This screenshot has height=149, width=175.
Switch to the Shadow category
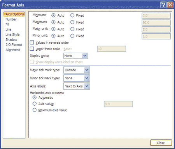pos(11,39)
